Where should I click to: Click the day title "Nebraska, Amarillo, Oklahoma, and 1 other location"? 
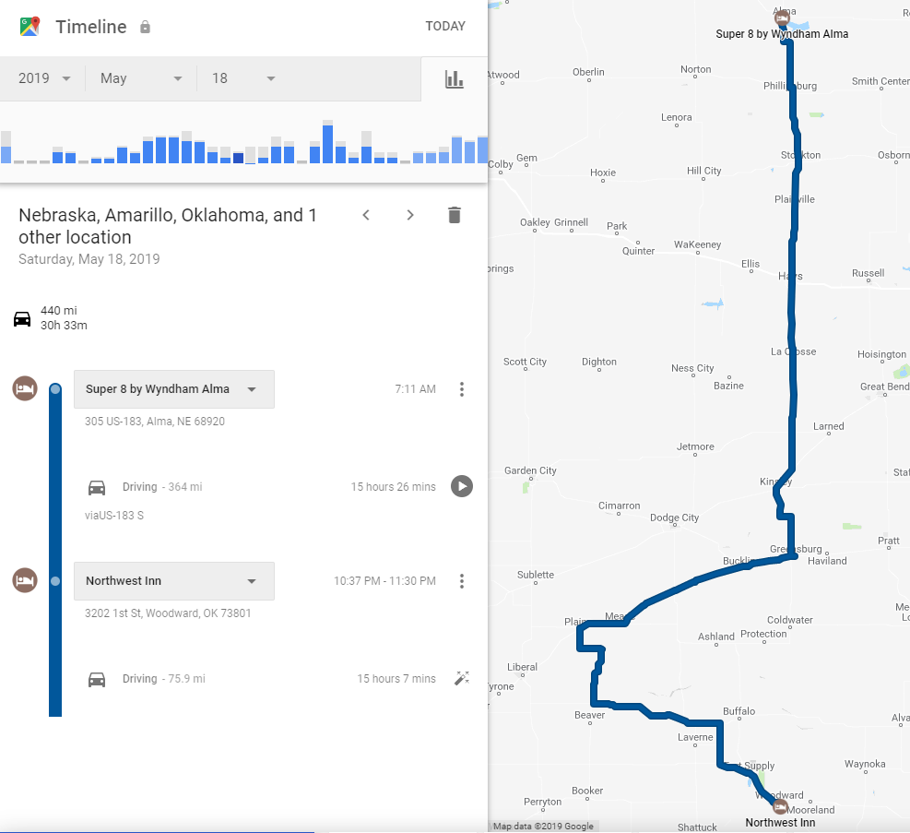[x=168, y=226]
